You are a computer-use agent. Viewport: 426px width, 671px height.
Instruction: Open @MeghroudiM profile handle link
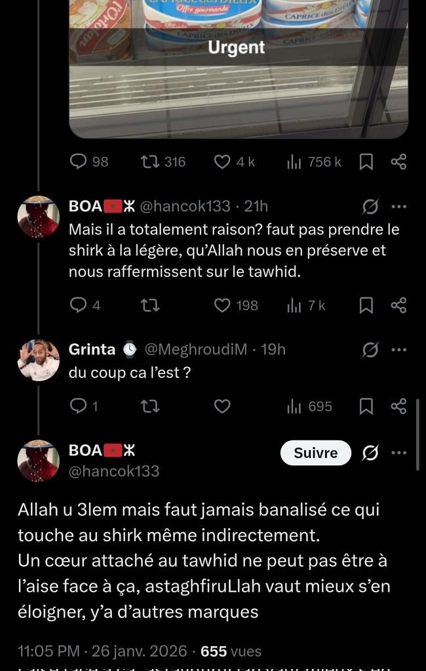point(195,350)
